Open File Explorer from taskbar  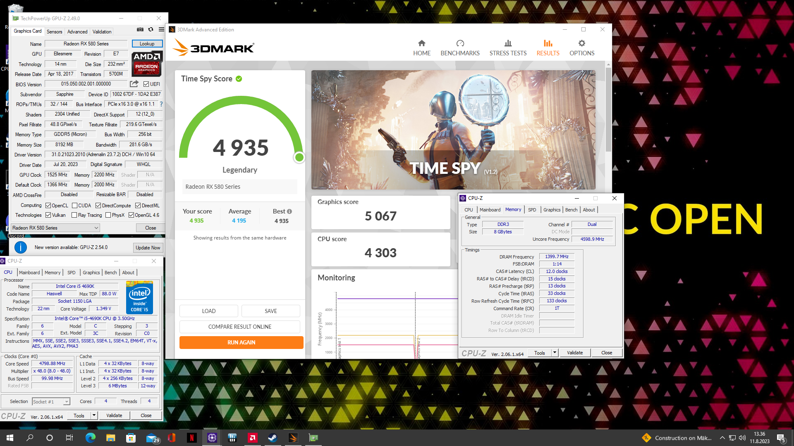coord(110,438)
